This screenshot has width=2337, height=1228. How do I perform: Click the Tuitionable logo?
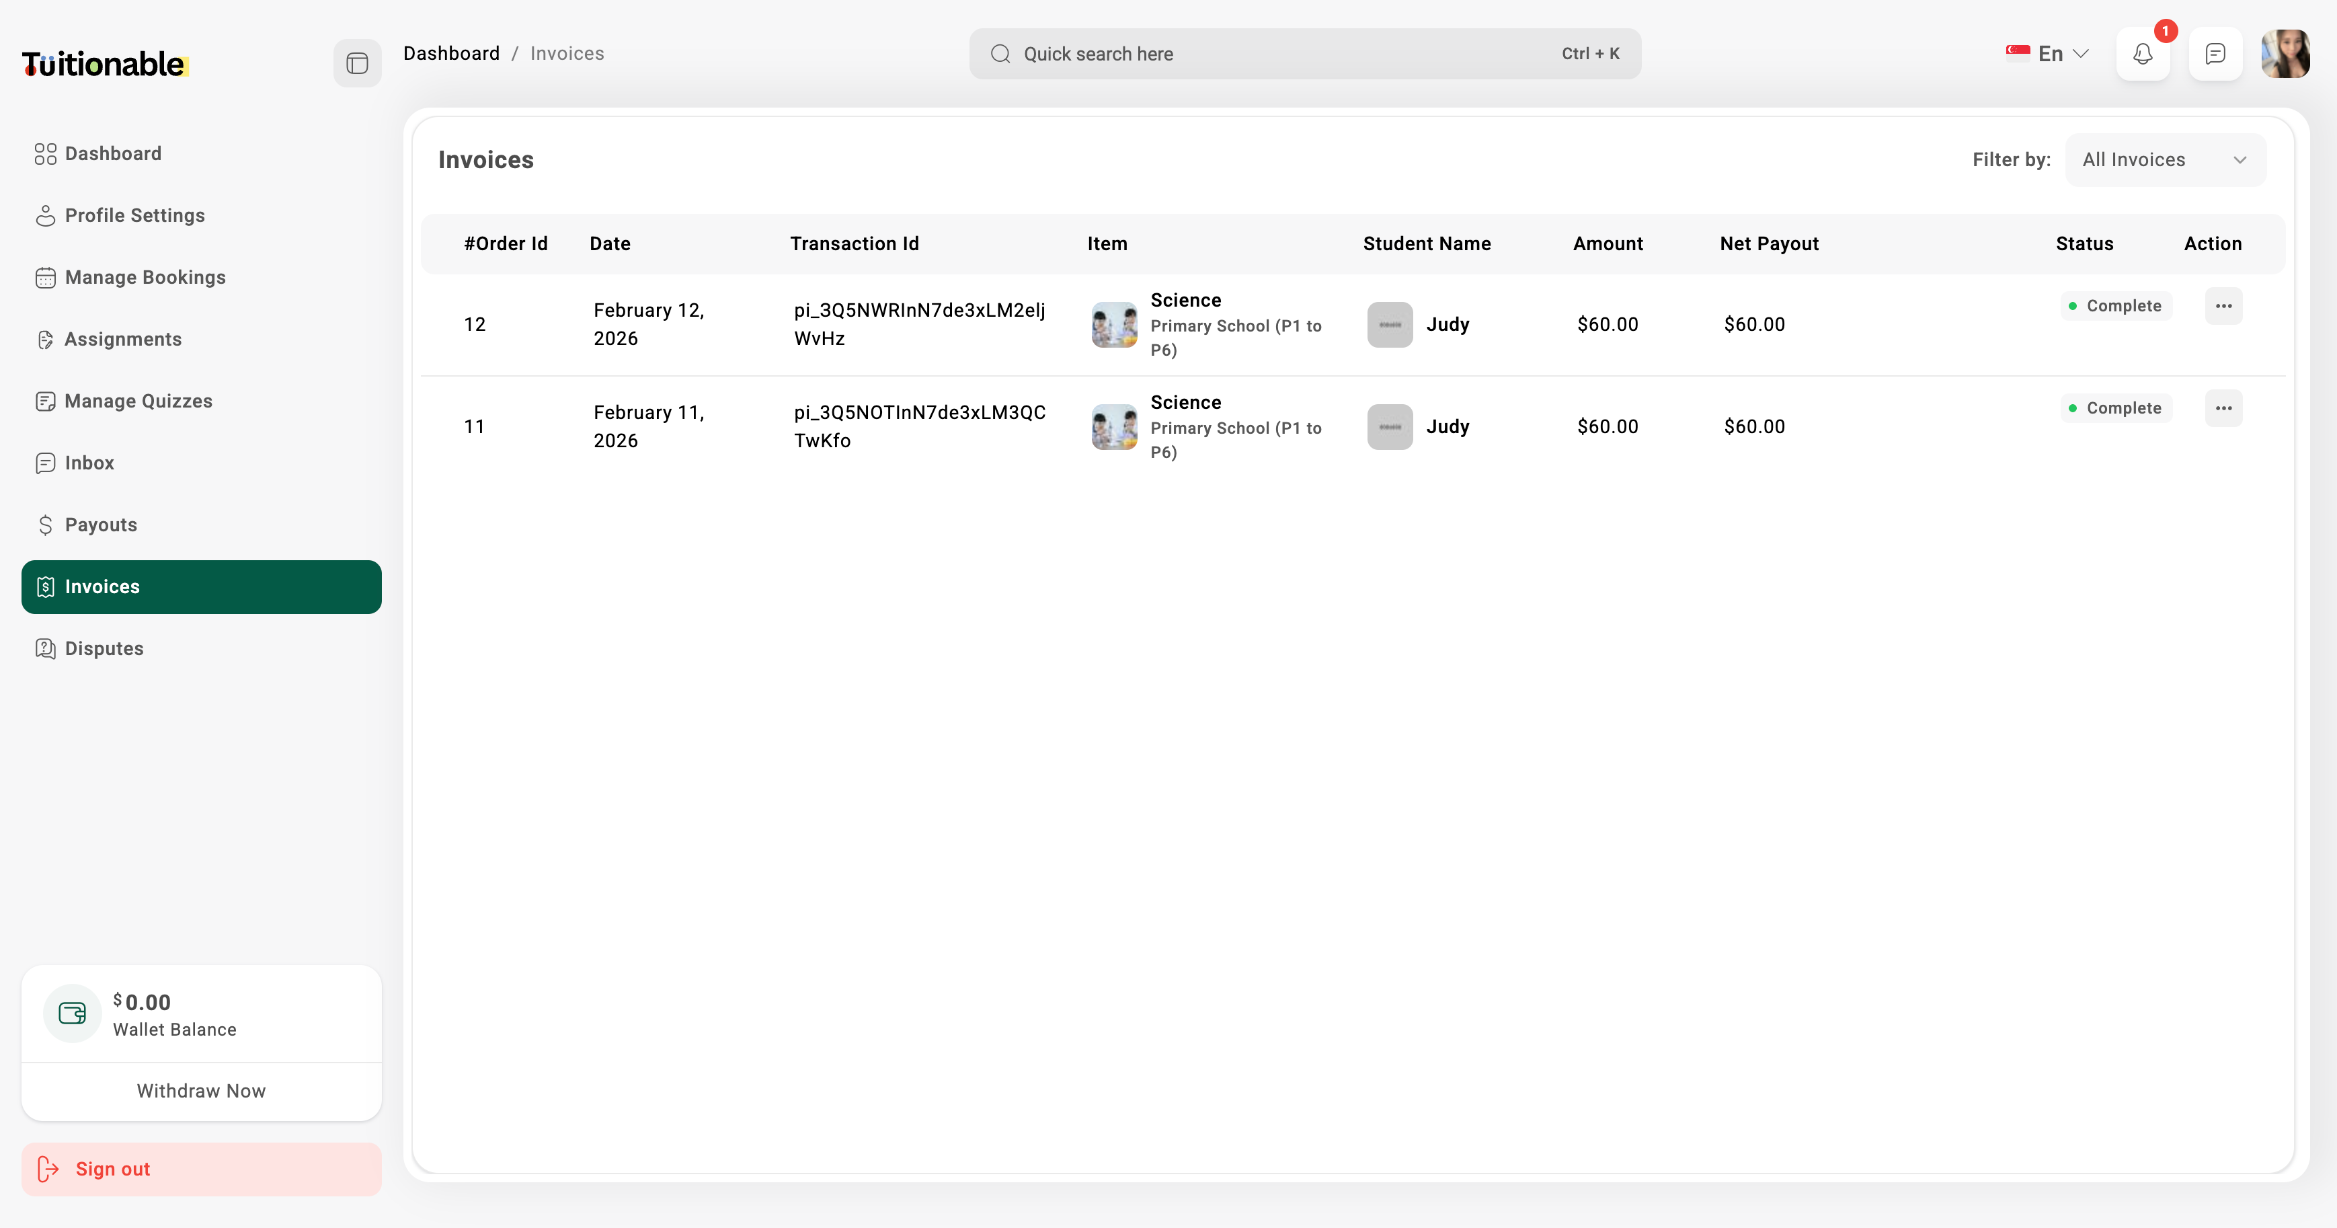[x=104, y=63]
